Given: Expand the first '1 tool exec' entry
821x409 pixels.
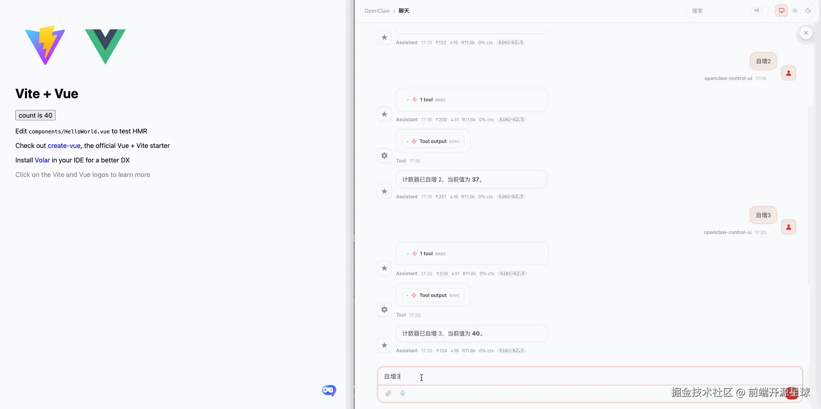Looking at the screenshot, I should 426,99.
